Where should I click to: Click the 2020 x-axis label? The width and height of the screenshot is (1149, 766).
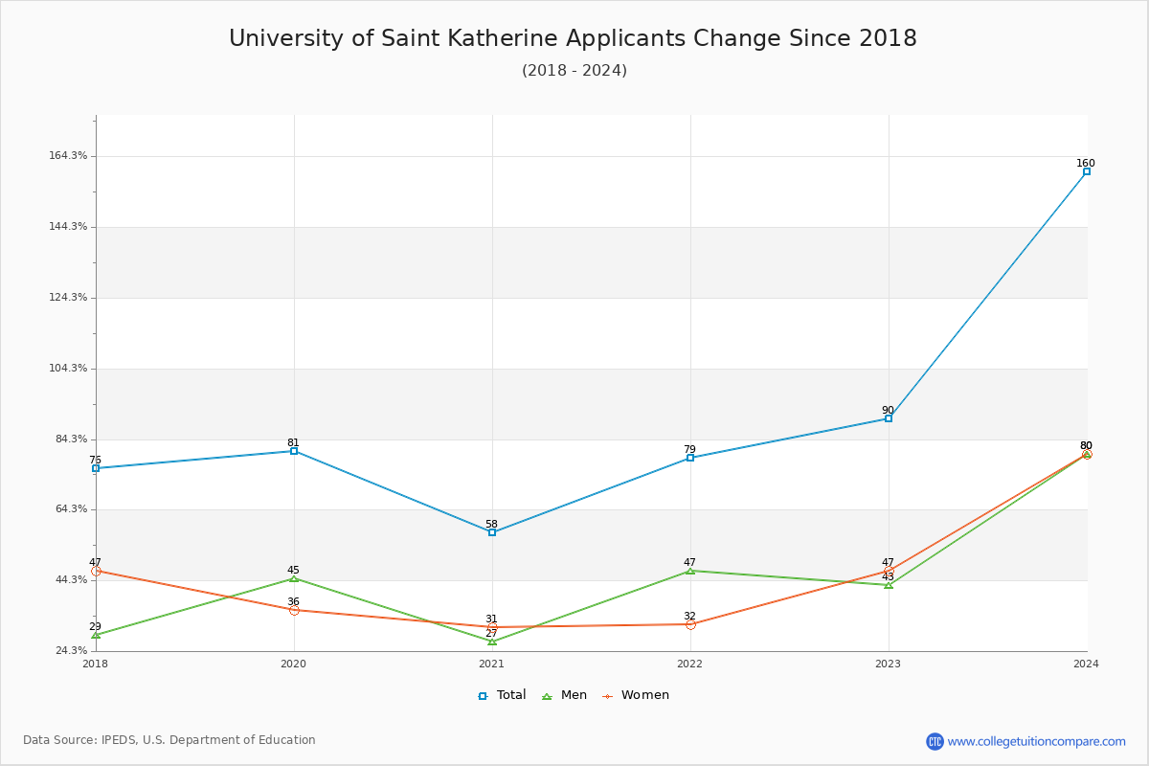click(x=294, y=664)
